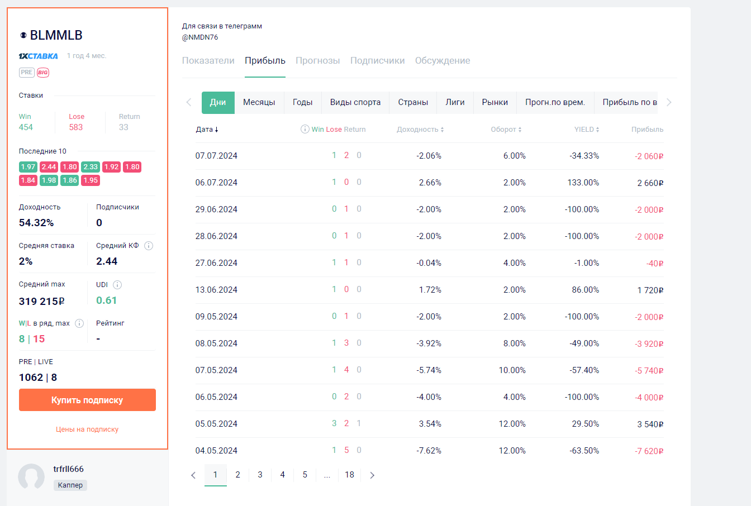Click the Win count 454
Viewport: 751px width, 506px height.
pos(26,127)
